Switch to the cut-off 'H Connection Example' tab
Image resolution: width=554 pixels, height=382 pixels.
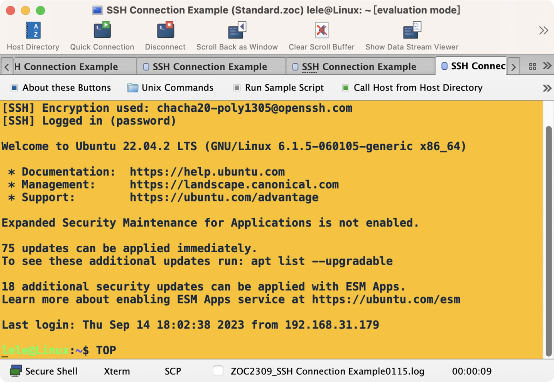tap(74, 67)
